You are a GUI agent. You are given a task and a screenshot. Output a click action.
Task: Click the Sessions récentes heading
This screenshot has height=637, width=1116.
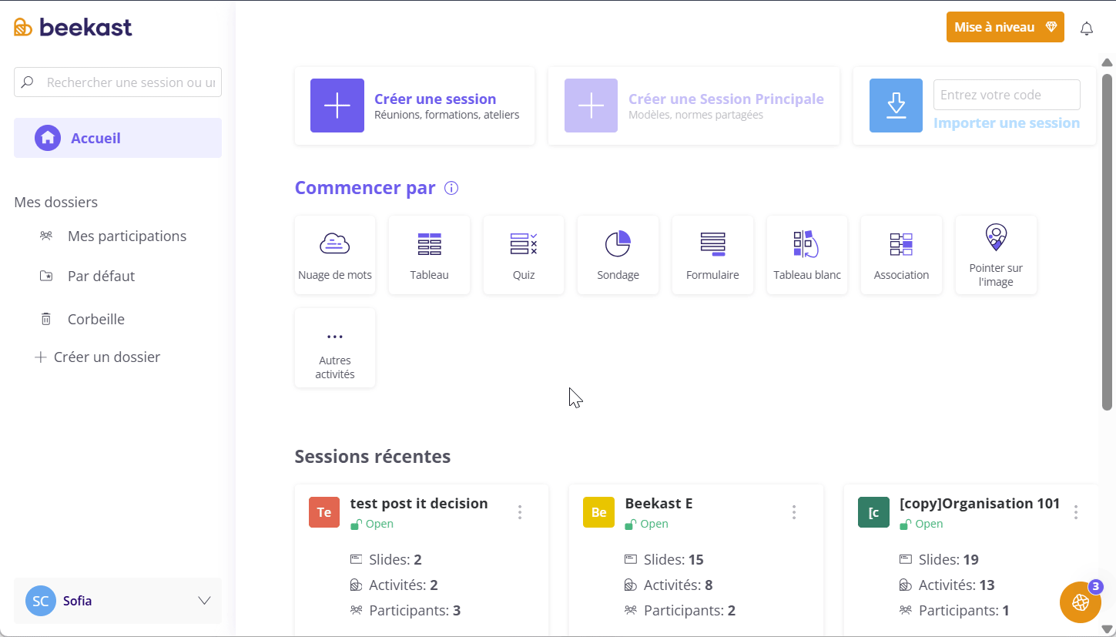[373, 456]
